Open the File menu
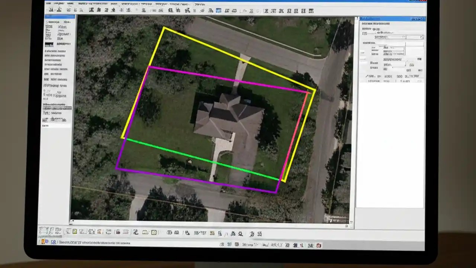The height and width of the screenshot is (268, 476). click(x=49, y=3)
